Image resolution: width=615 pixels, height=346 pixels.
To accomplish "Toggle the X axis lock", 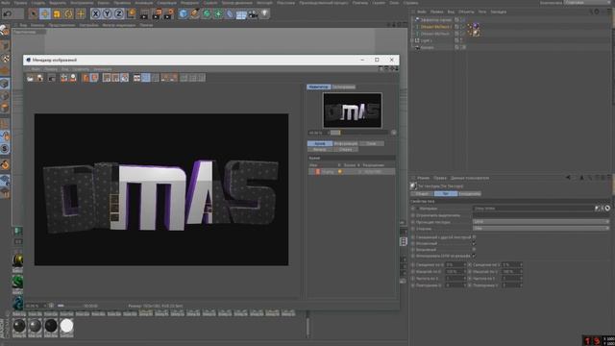I will click(95, 14).
